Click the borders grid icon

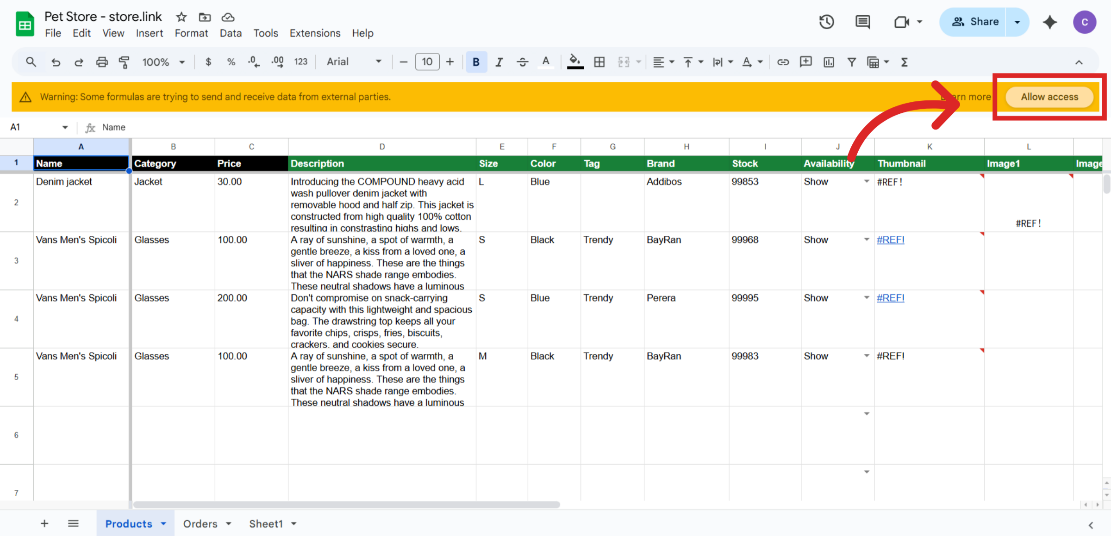[599, 62]
